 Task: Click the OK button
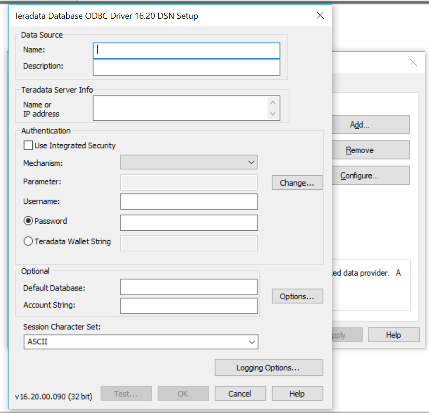(x=183, y=394)
